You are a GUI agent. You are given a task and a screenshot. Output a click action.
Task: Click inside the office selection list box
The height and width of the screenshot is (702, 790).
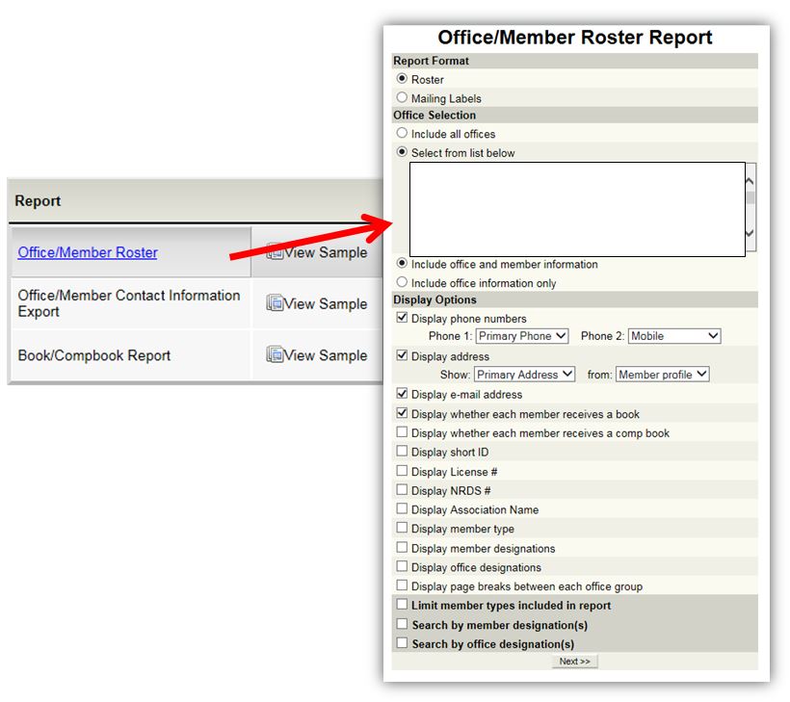click(577, 209)
